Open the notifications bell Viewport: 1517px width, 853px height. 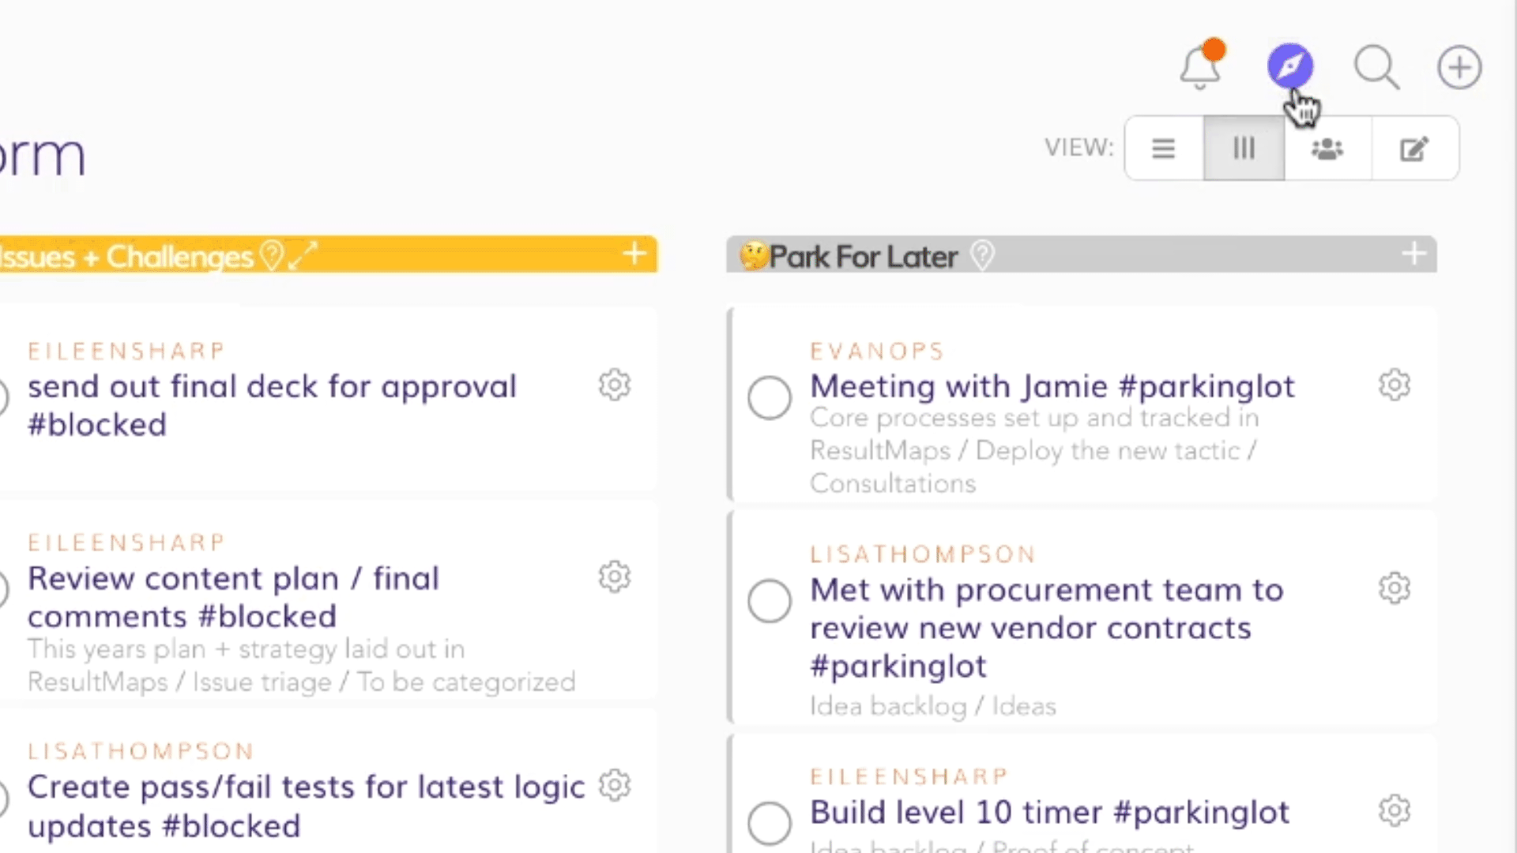(x=1200, y=68)
